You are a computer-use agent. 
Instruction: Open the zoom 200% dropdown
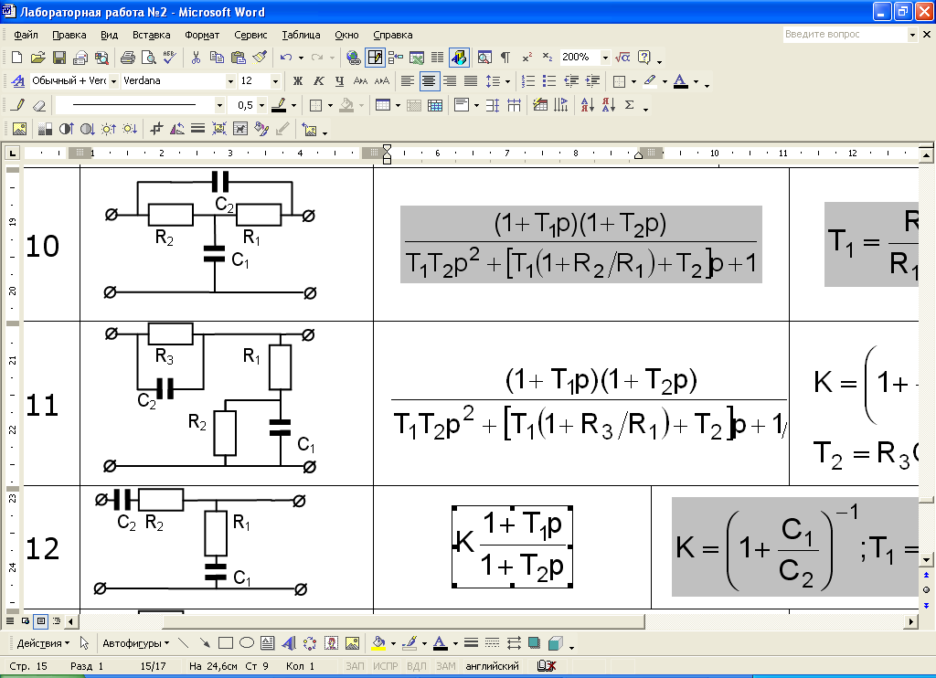pyautogui.click(x=605, y=58)
